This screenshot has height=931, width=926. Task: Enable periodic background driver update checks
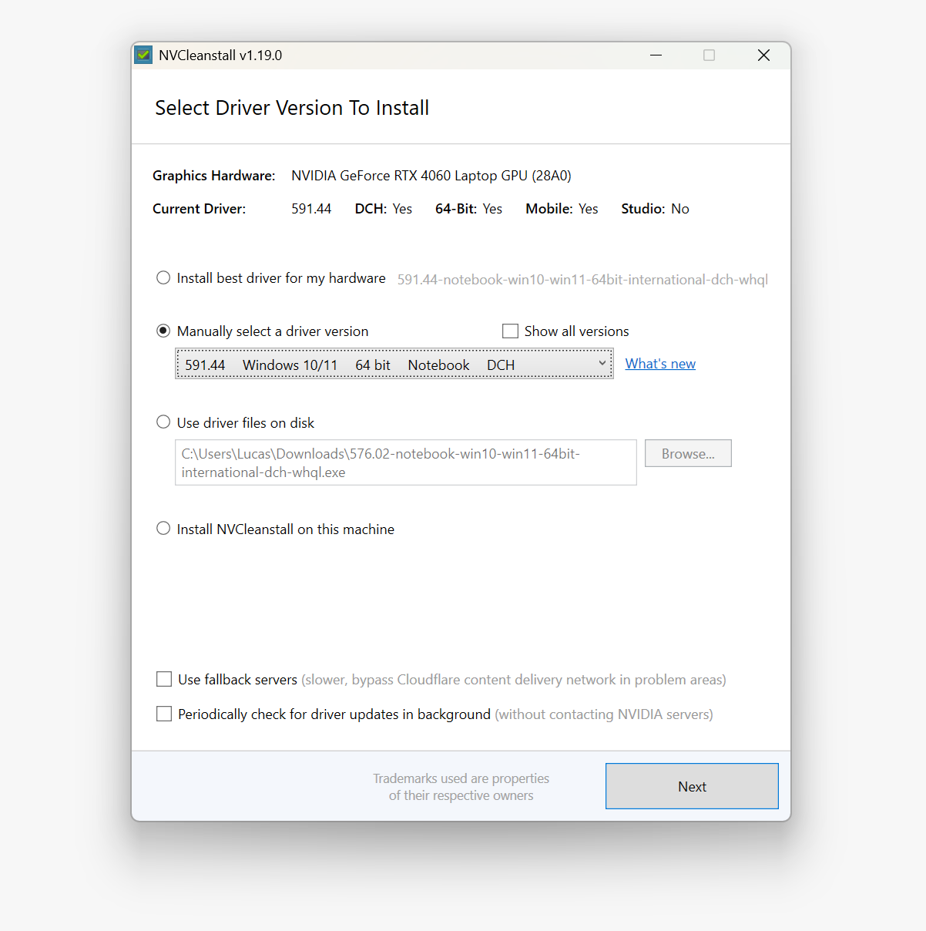click(164, 714)
